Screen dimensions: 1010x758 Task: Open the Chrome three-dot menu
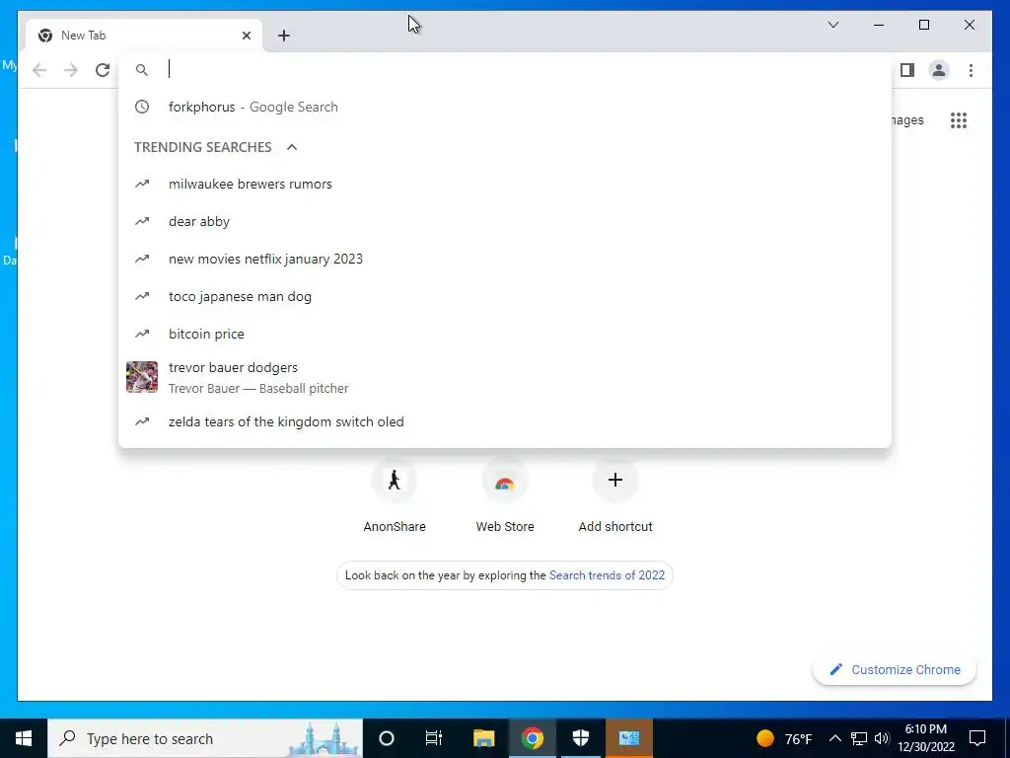pos(971,70)
